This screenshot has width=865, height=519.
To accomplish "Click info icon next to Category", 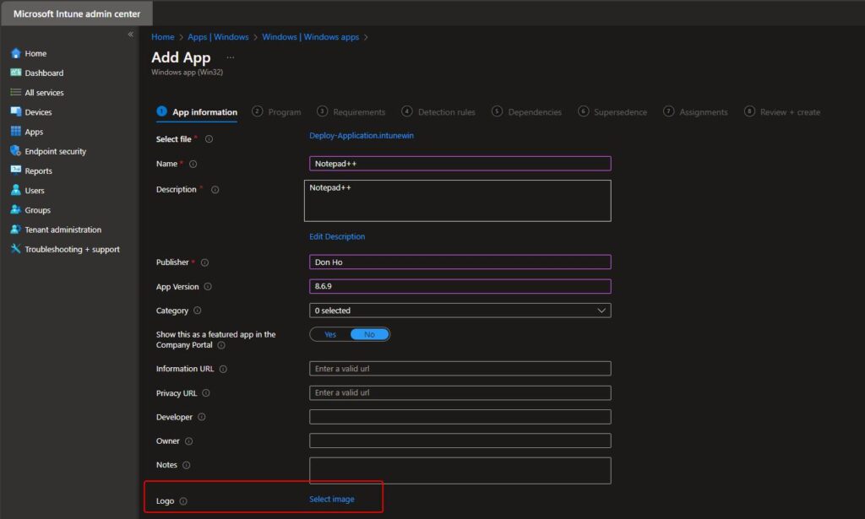I will (198, 311).
